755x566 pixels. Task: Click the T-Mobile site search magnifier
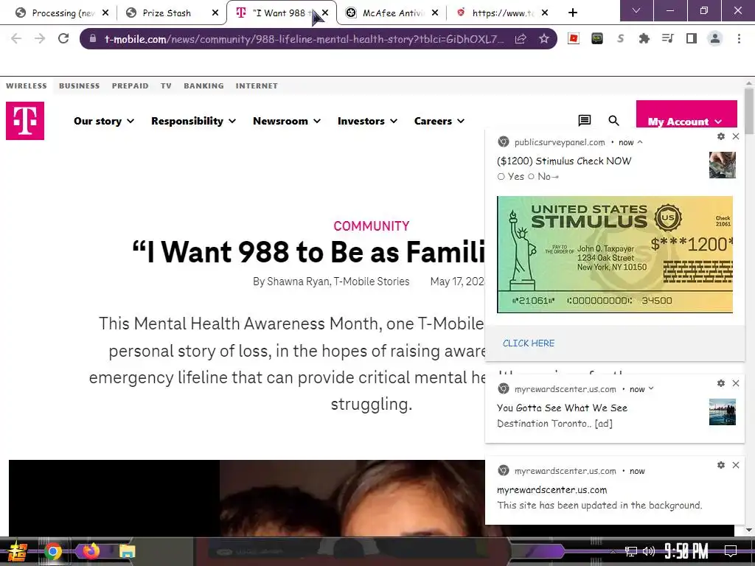613,120
